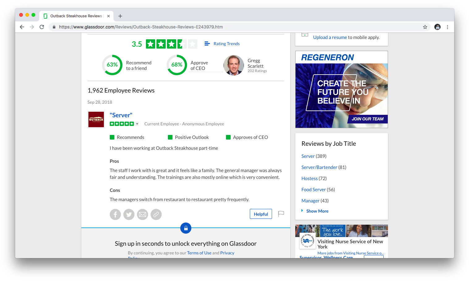The height and width of the screenshot is (281, 469).
Task: Open Visiting Nurse Service of New York
Action: (350, 244)
